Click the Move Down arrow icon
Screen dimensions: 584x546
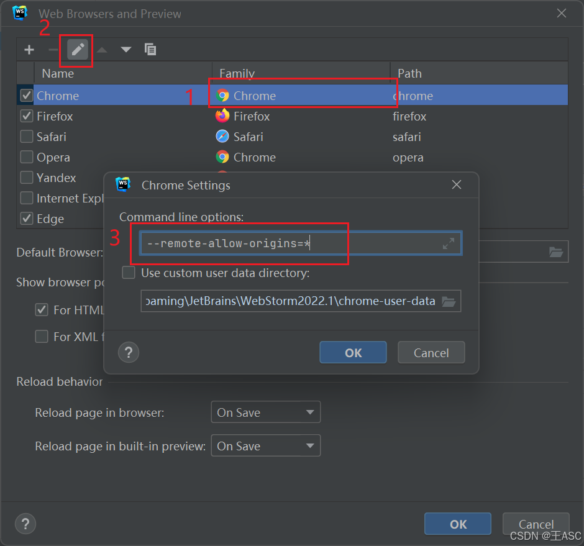[x=126, y=49]
